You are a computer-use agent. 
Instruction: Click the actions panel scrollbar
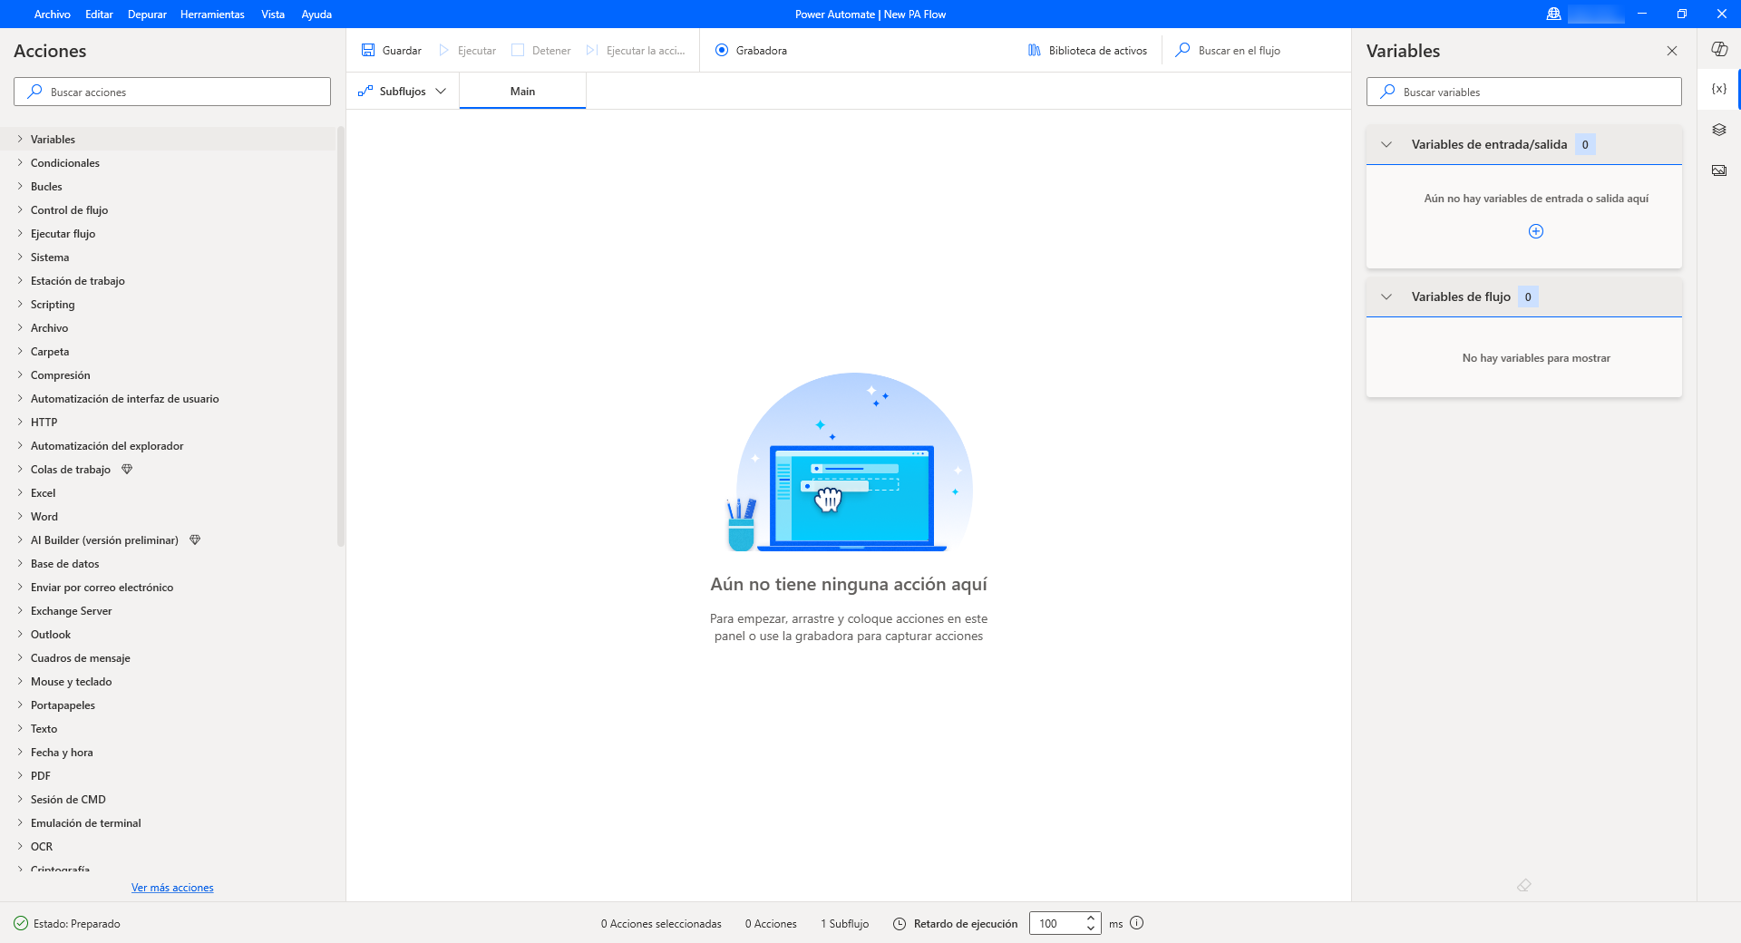coord(341,335)
